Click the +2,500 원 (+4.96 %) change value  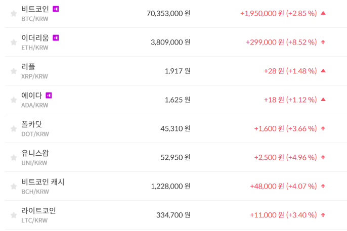[285, 157]
